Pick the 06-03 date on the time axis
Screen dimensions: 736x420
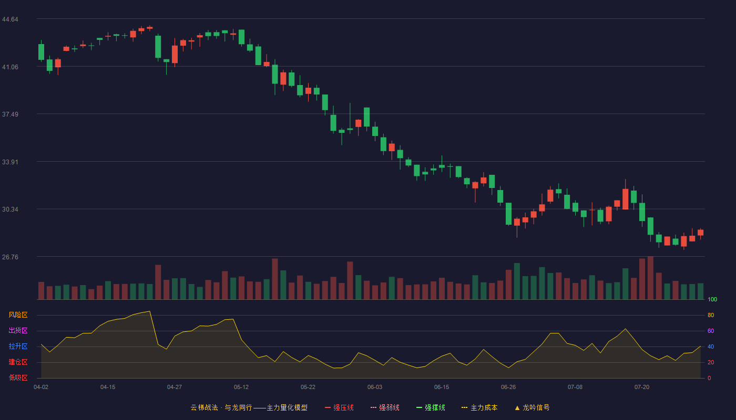[x=375, y=387]
